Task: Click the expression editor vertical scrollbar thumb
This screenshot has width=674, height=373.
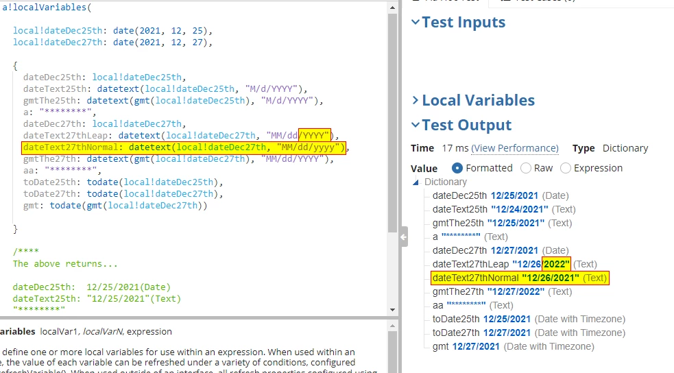Action: 392,123
